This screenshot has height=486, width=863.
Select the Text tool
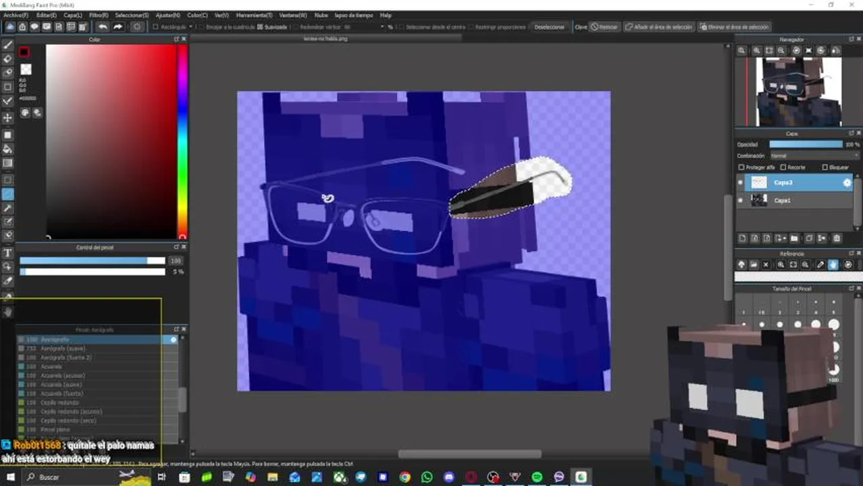pos(8,252)
